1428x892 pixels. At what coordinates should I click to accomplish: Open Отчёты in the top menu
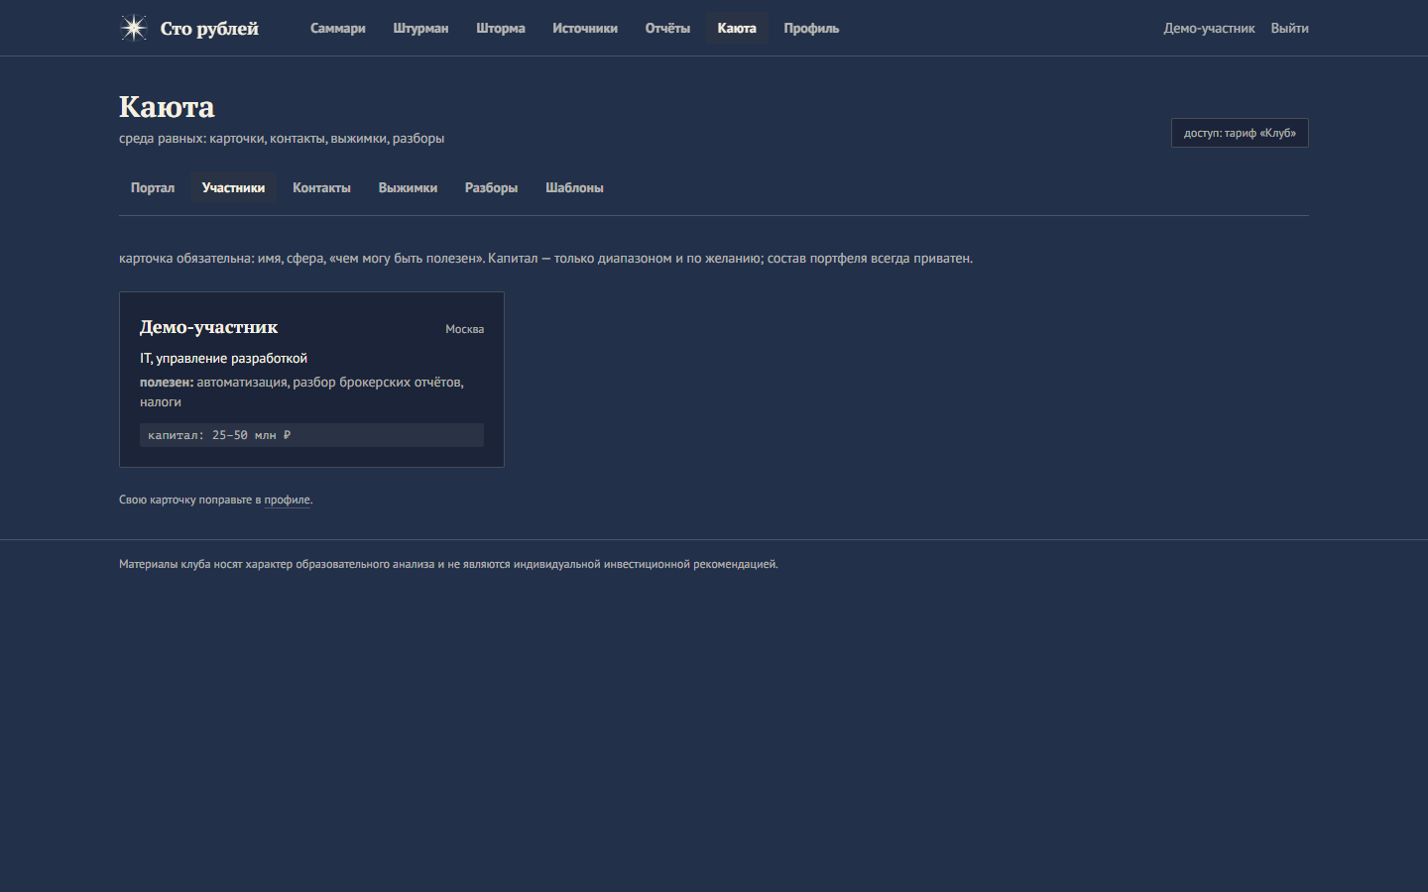coord(667,29)
